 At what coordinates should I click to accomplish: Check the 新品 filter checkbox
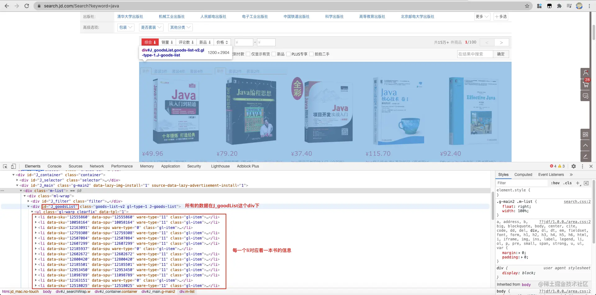pos(274,54)
